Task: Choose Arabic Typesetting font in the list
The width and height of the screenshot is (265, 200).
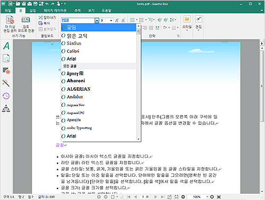Action: (99, 128)
